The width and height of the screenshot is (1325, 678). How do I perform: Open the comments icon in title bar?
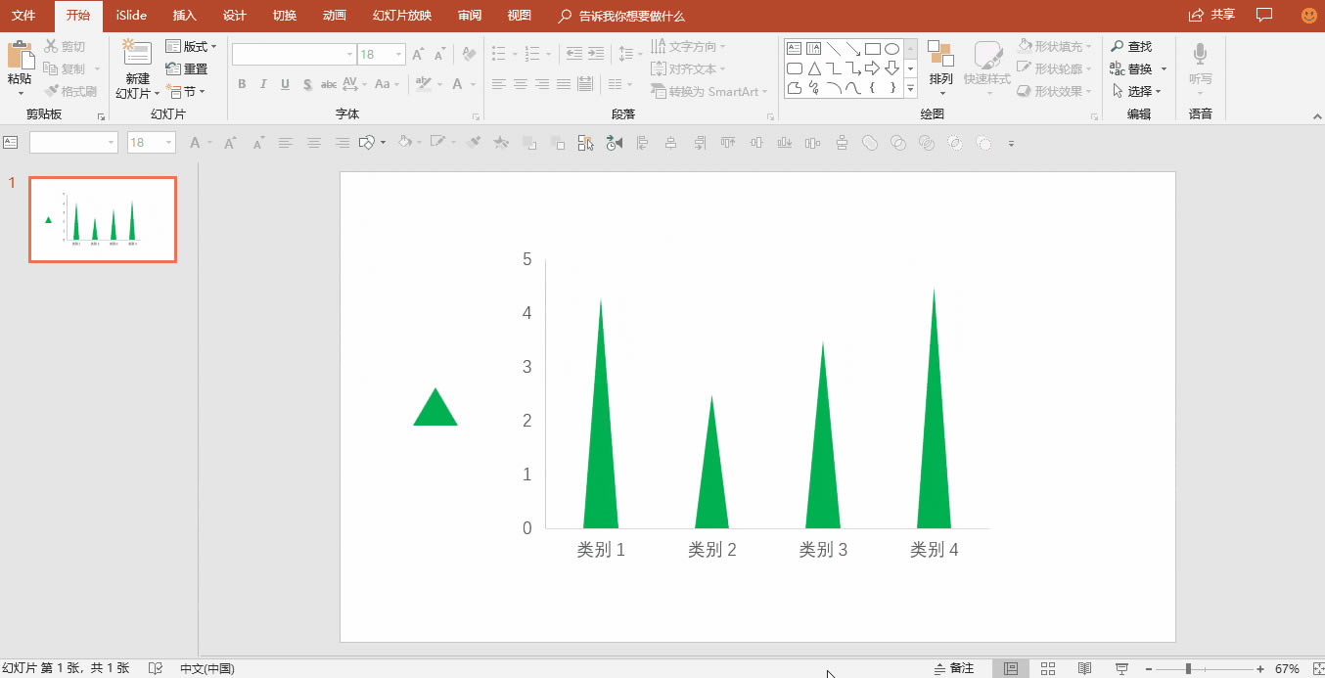pyautogui.click(x=1264, y=15)
